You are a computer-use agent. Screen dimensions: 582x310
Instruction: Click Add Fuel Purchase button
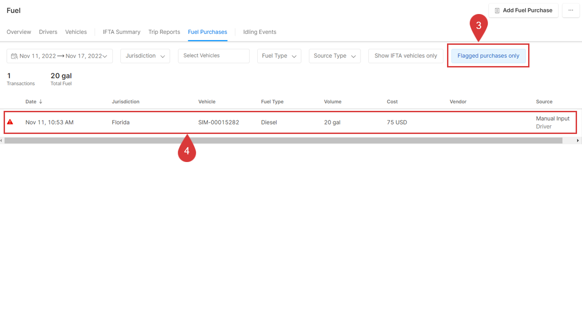coord(523,10)
